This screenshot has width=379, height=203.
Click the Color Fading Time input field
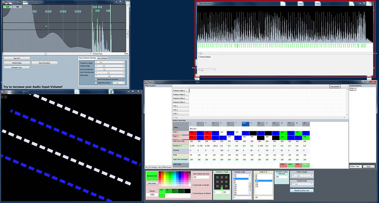201,177
